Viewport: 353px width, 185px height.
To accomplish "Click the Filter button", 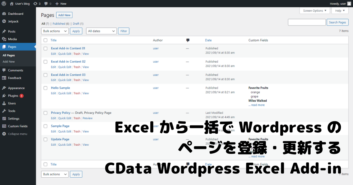I will tap(124, 31).
